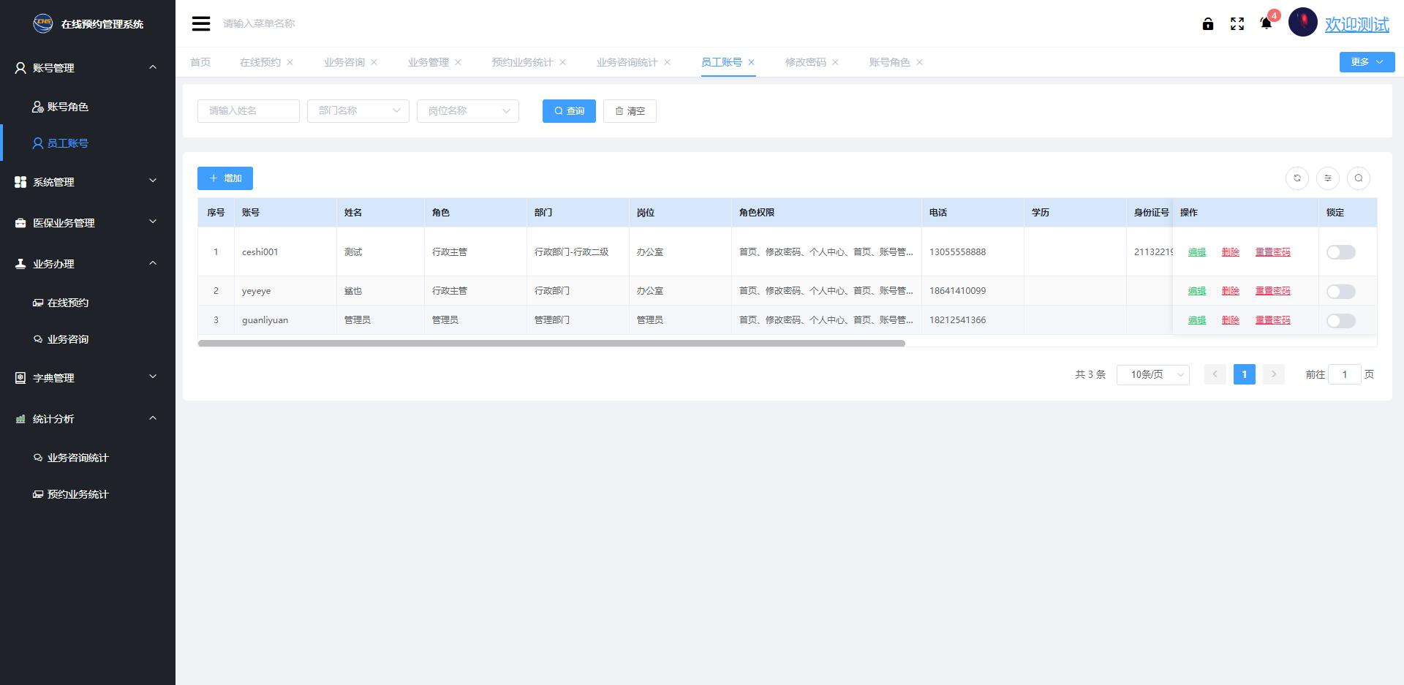The image size is (1404, 685).
Task: Focus the 请输入姓名 input field
Action: click(249, 111)
